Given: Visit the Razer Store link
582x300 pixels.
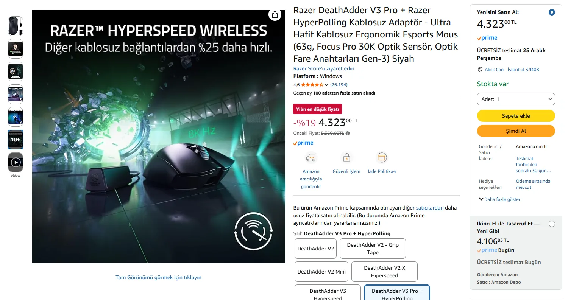Looking at the screenshot, I should (x=324, y=68).
